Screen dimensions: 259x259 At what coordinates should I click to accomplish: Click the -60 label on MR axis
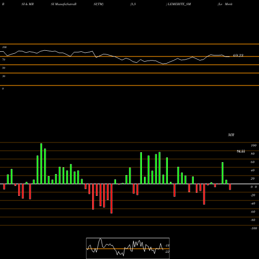253,212
